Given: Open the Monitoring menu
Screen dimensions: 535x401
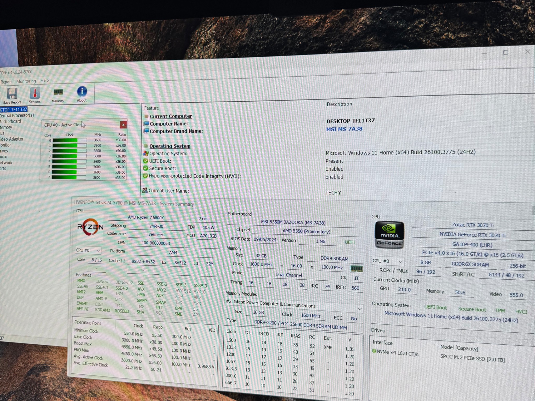Looking at the screenshot, I should pos(26,81).
